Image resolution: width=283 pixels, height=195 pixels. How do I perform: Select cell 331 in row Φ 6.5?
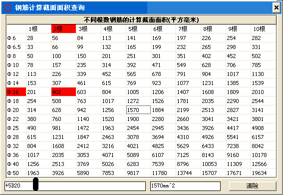pyautogui.click(x=264, y=47)
